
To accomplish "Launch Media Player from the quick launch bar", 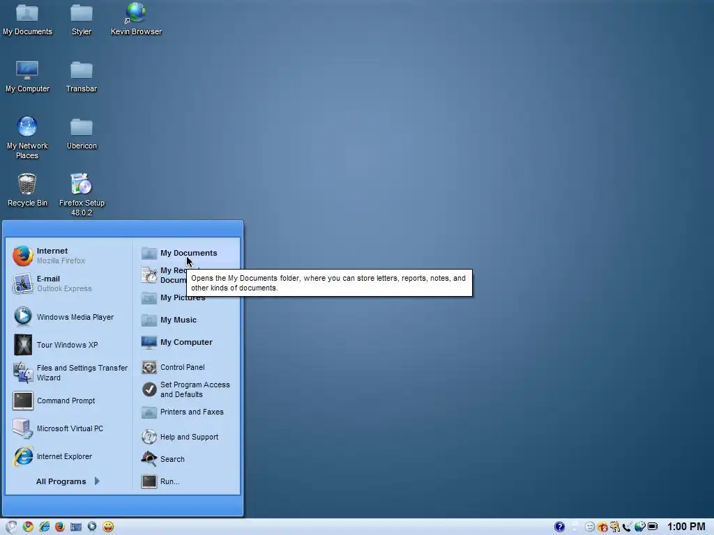I will 92,526.
